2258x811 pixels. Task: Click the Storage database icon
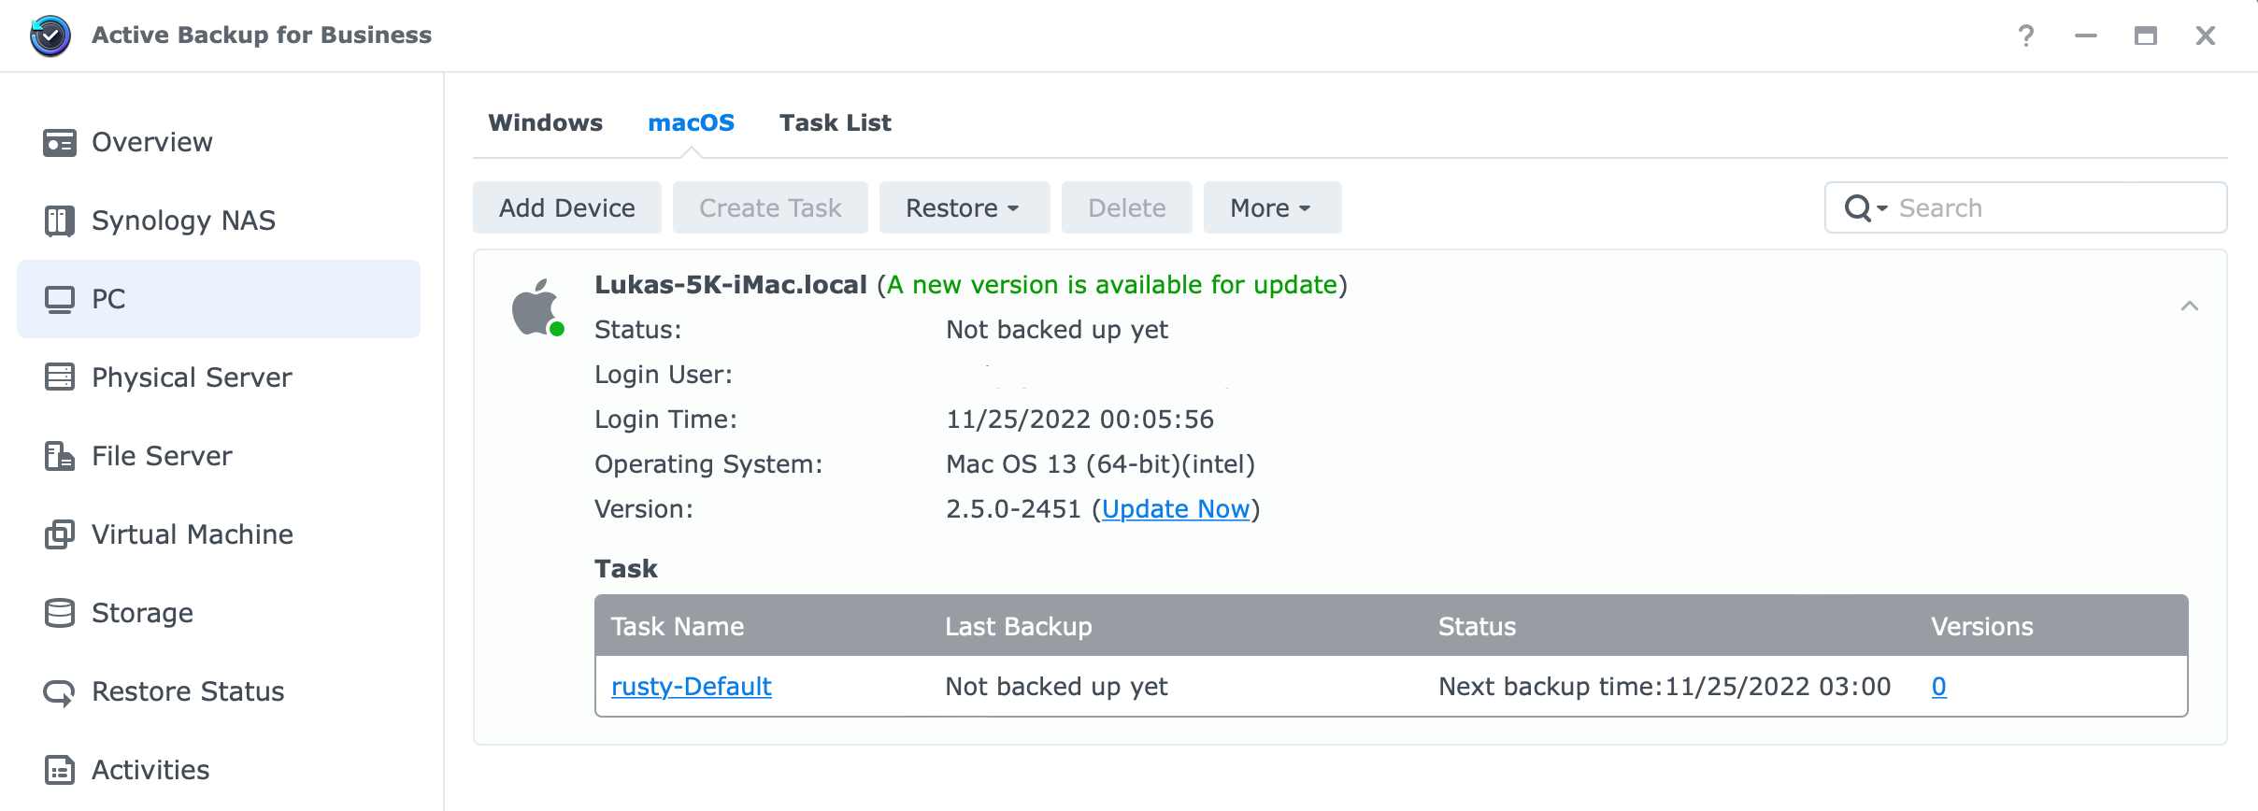[60, 613]
